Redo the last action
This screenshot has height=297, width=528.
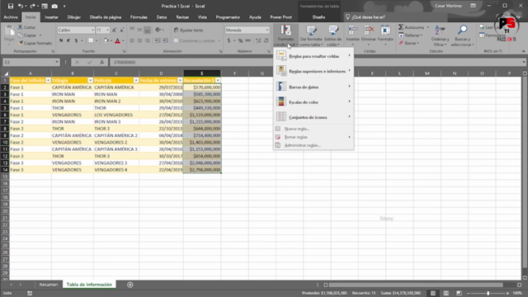(x=32, y=6)
